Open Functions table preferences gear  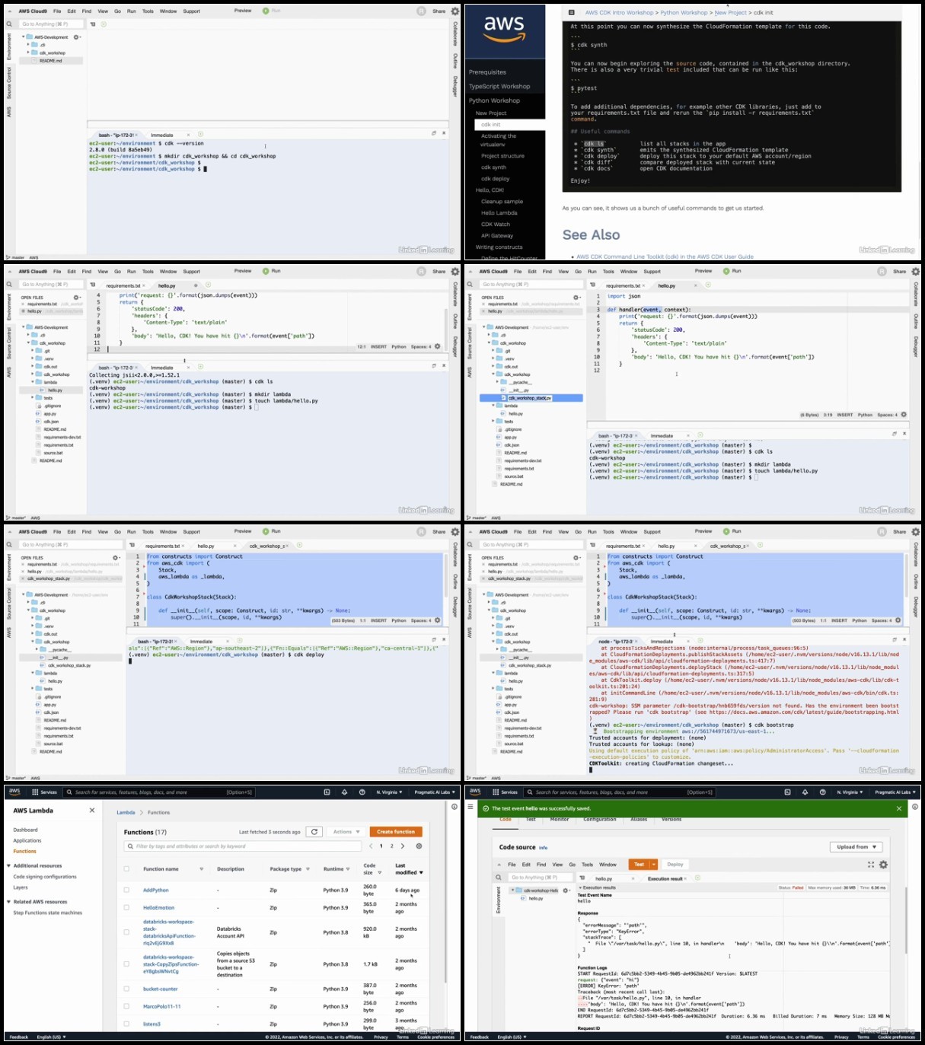[x=419, y=846]
